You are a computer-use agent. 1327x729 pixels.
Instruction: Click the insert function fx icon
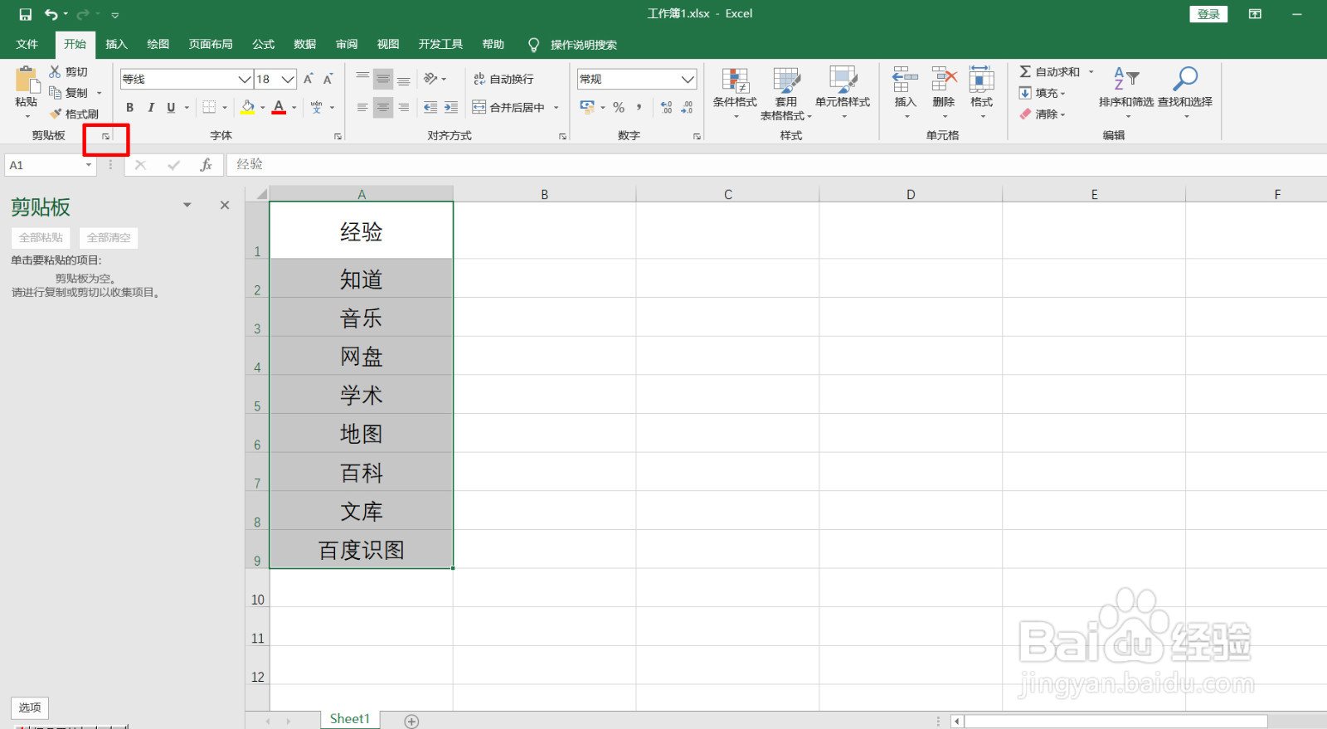206,165
